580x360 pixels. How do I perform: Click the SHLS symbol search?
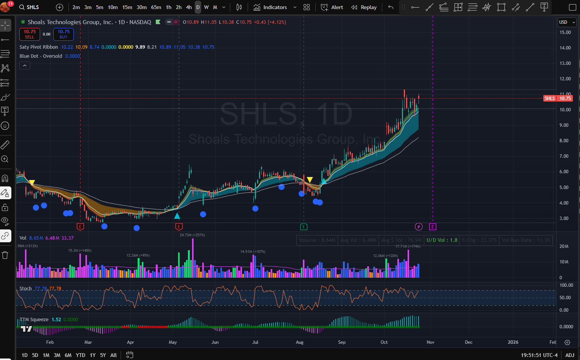coord(29,7)
